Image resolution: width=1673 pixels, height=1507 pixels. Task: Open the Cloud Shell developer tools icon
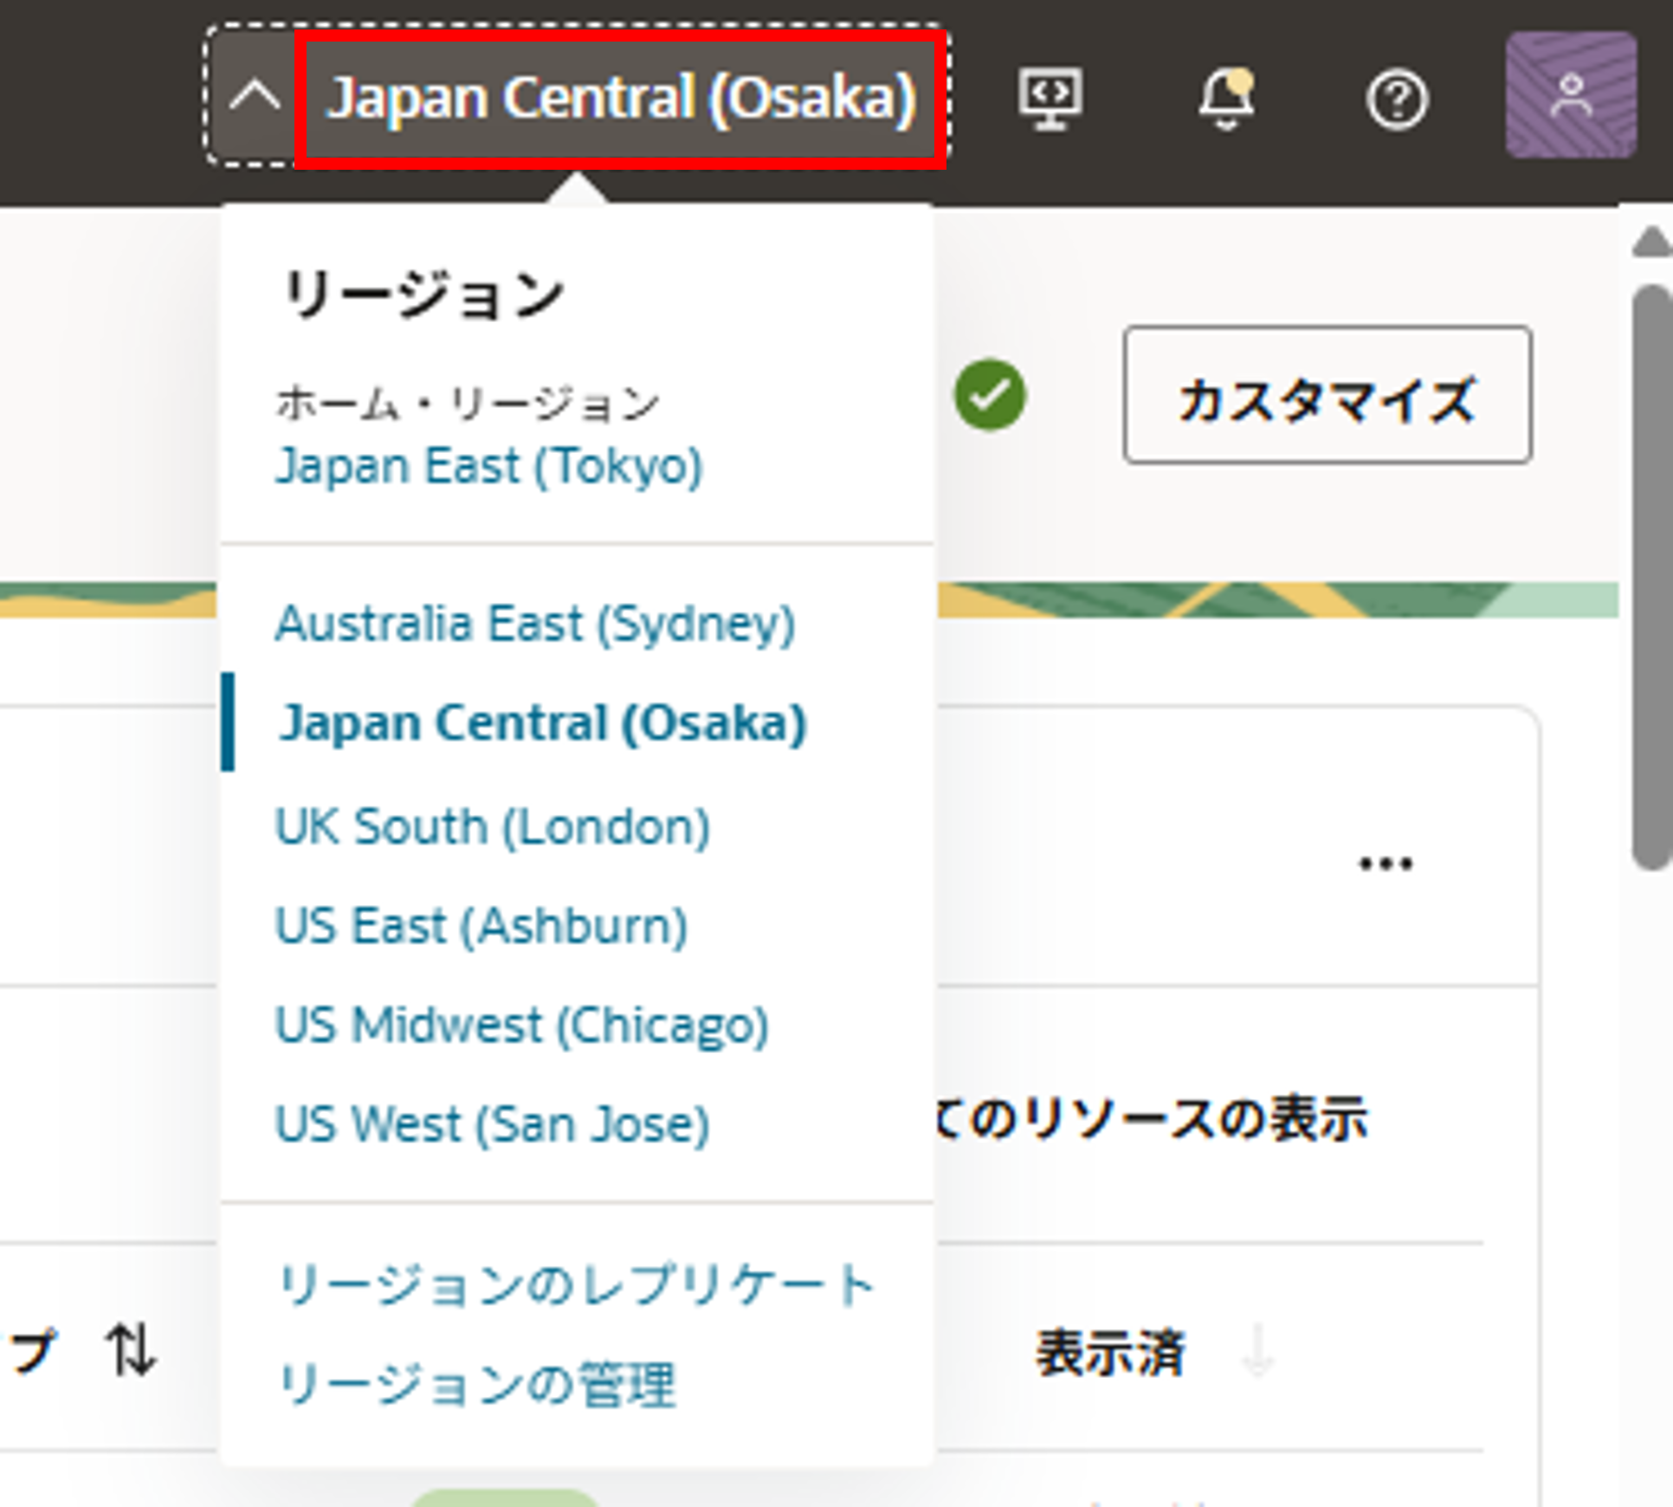coord(1050,98)
